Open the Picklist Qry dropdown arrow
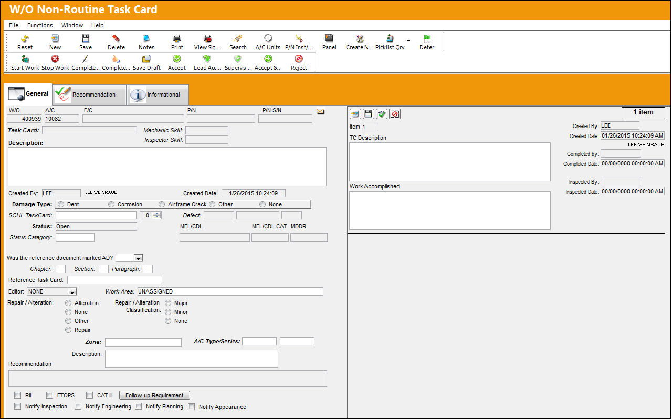671x419 pixels. (x=408, y=40)
